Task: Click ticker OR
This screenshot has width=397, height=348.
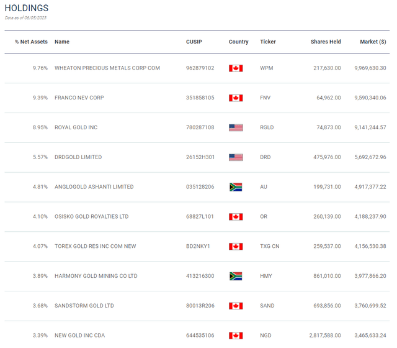Action: 264,216
